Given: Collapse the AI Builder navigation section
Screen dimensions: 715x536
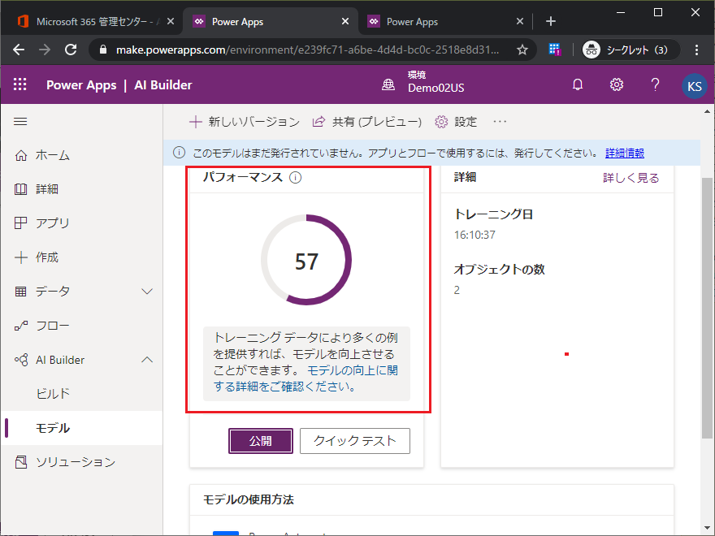Looking at the screenshot, I should tap(147, 360).
